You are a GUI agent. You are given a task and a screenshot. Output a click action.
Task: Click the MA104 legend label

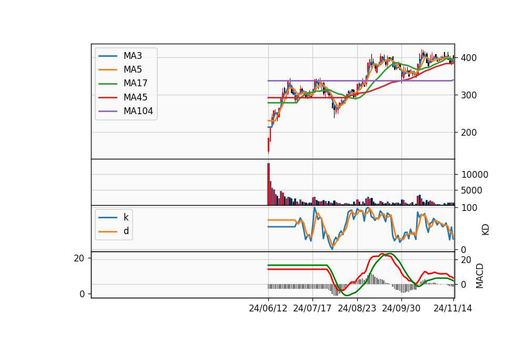click(x=138, y=111)
